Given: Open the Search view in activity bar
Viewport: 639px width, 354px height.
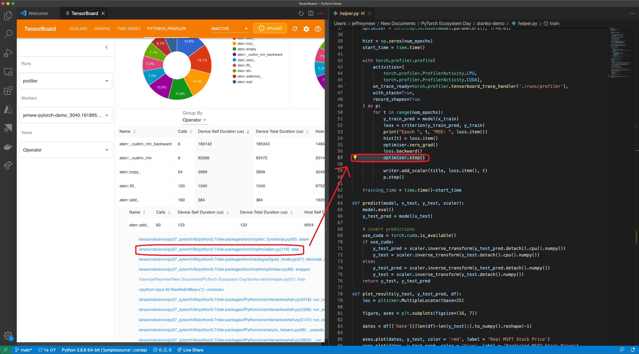Looking at the screenshot, I should tap(8, 34).
